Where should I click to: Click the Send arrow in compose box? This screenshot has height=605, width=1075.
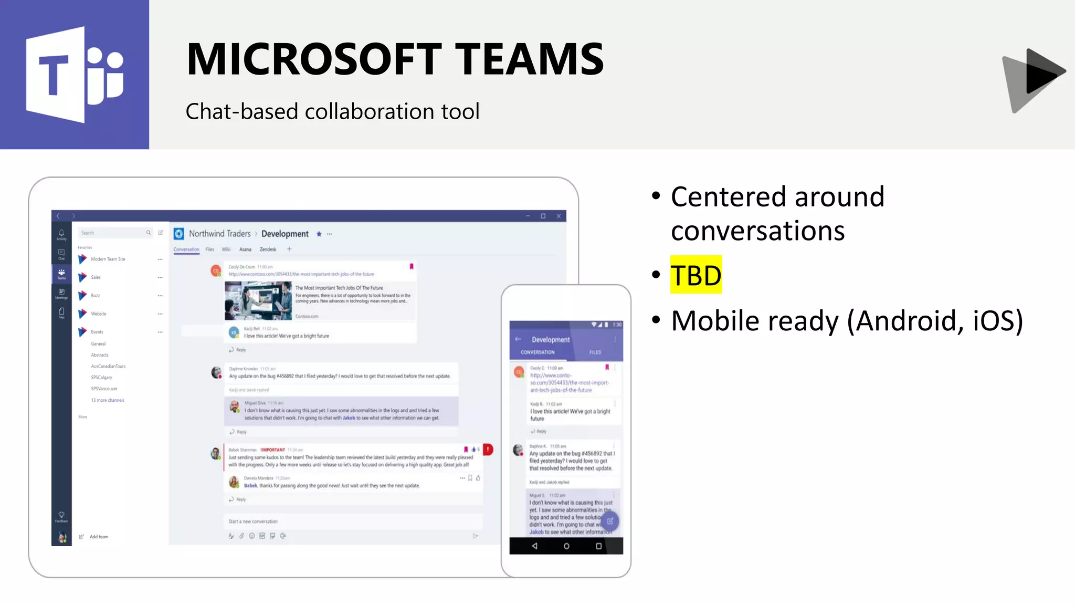click(x=475, y=536)
